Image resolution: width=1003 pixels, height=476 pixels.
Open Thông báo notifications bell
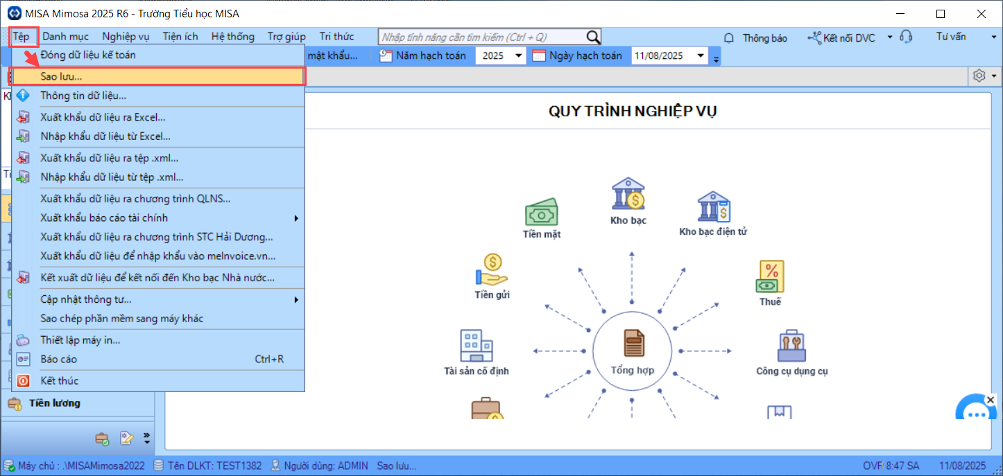point(755,37)
